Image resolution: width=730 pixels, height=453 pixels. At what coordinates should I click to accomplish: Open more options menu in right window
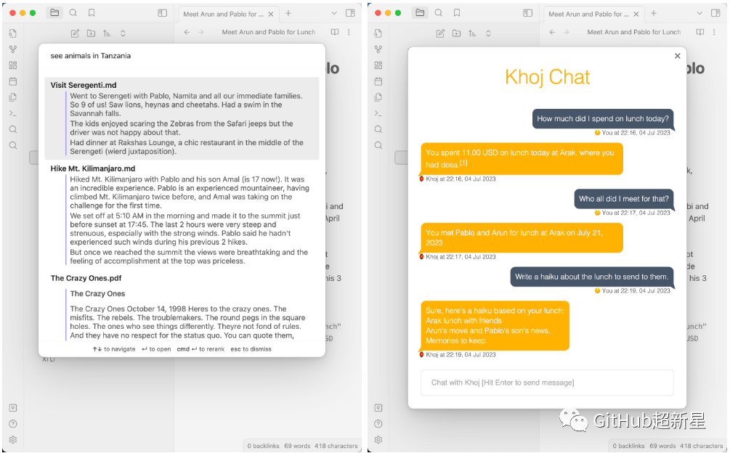714,32
